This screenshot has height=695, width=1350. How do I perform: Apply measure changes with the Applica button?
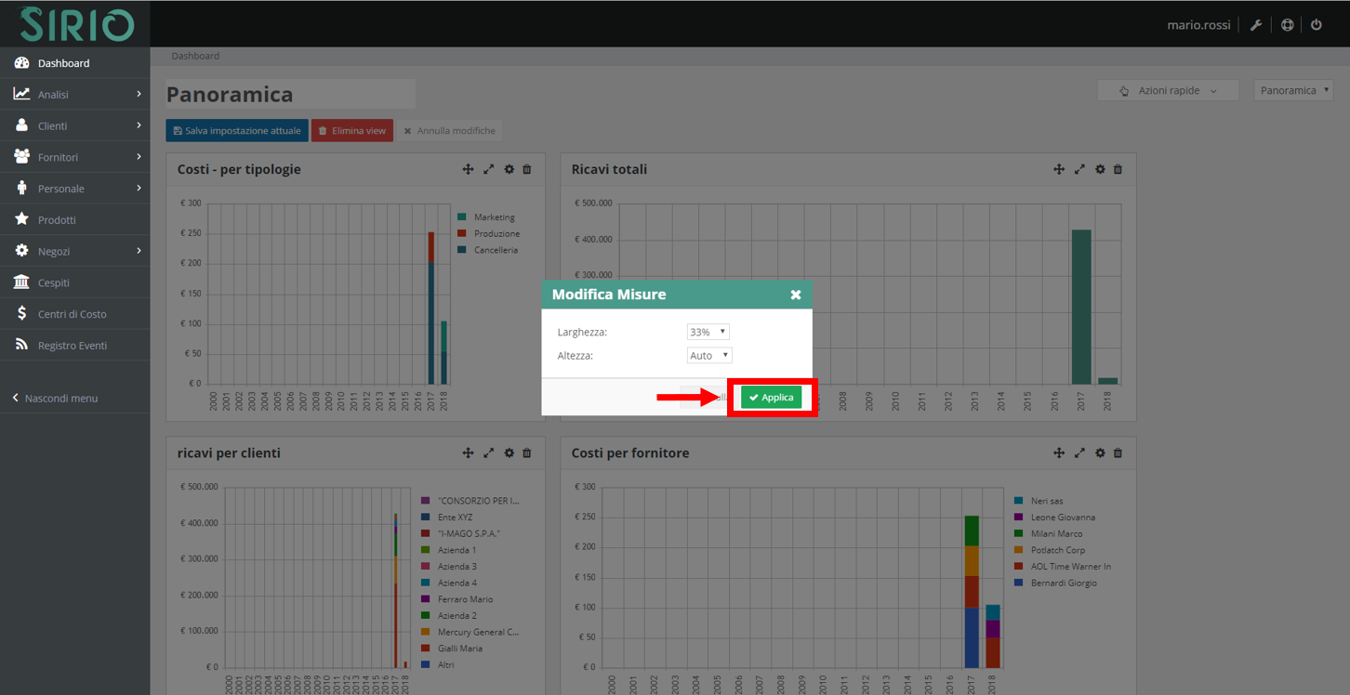click(771, 397)
